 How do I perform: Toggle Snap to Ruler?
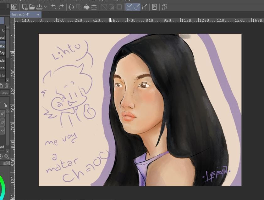tap(129, 7)
